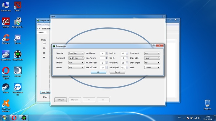The height and width of the screenshot is (121, 216).
Task: Click the Action Center flag tray icon
Action: point(188,118)
